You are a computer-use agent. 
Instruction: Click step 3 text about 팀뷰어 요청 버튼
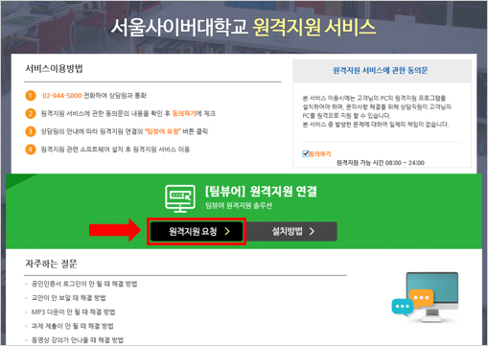[x=125, y=131]
